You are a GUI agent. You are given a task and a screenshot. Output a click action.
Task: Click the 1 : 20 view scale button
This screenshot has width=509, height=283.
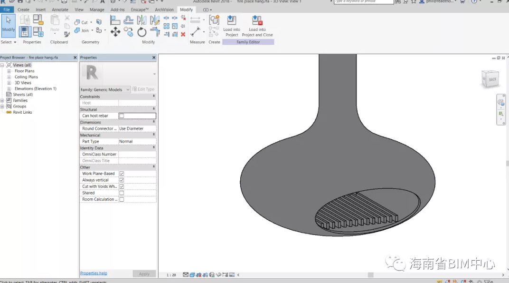tap(171, 275)
